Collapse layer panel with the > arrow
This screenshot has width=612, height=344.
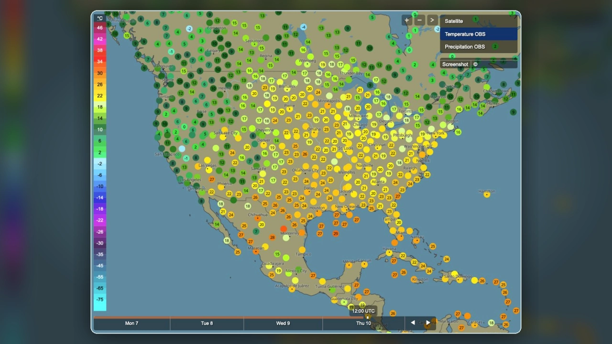click(x=432, y=20)
